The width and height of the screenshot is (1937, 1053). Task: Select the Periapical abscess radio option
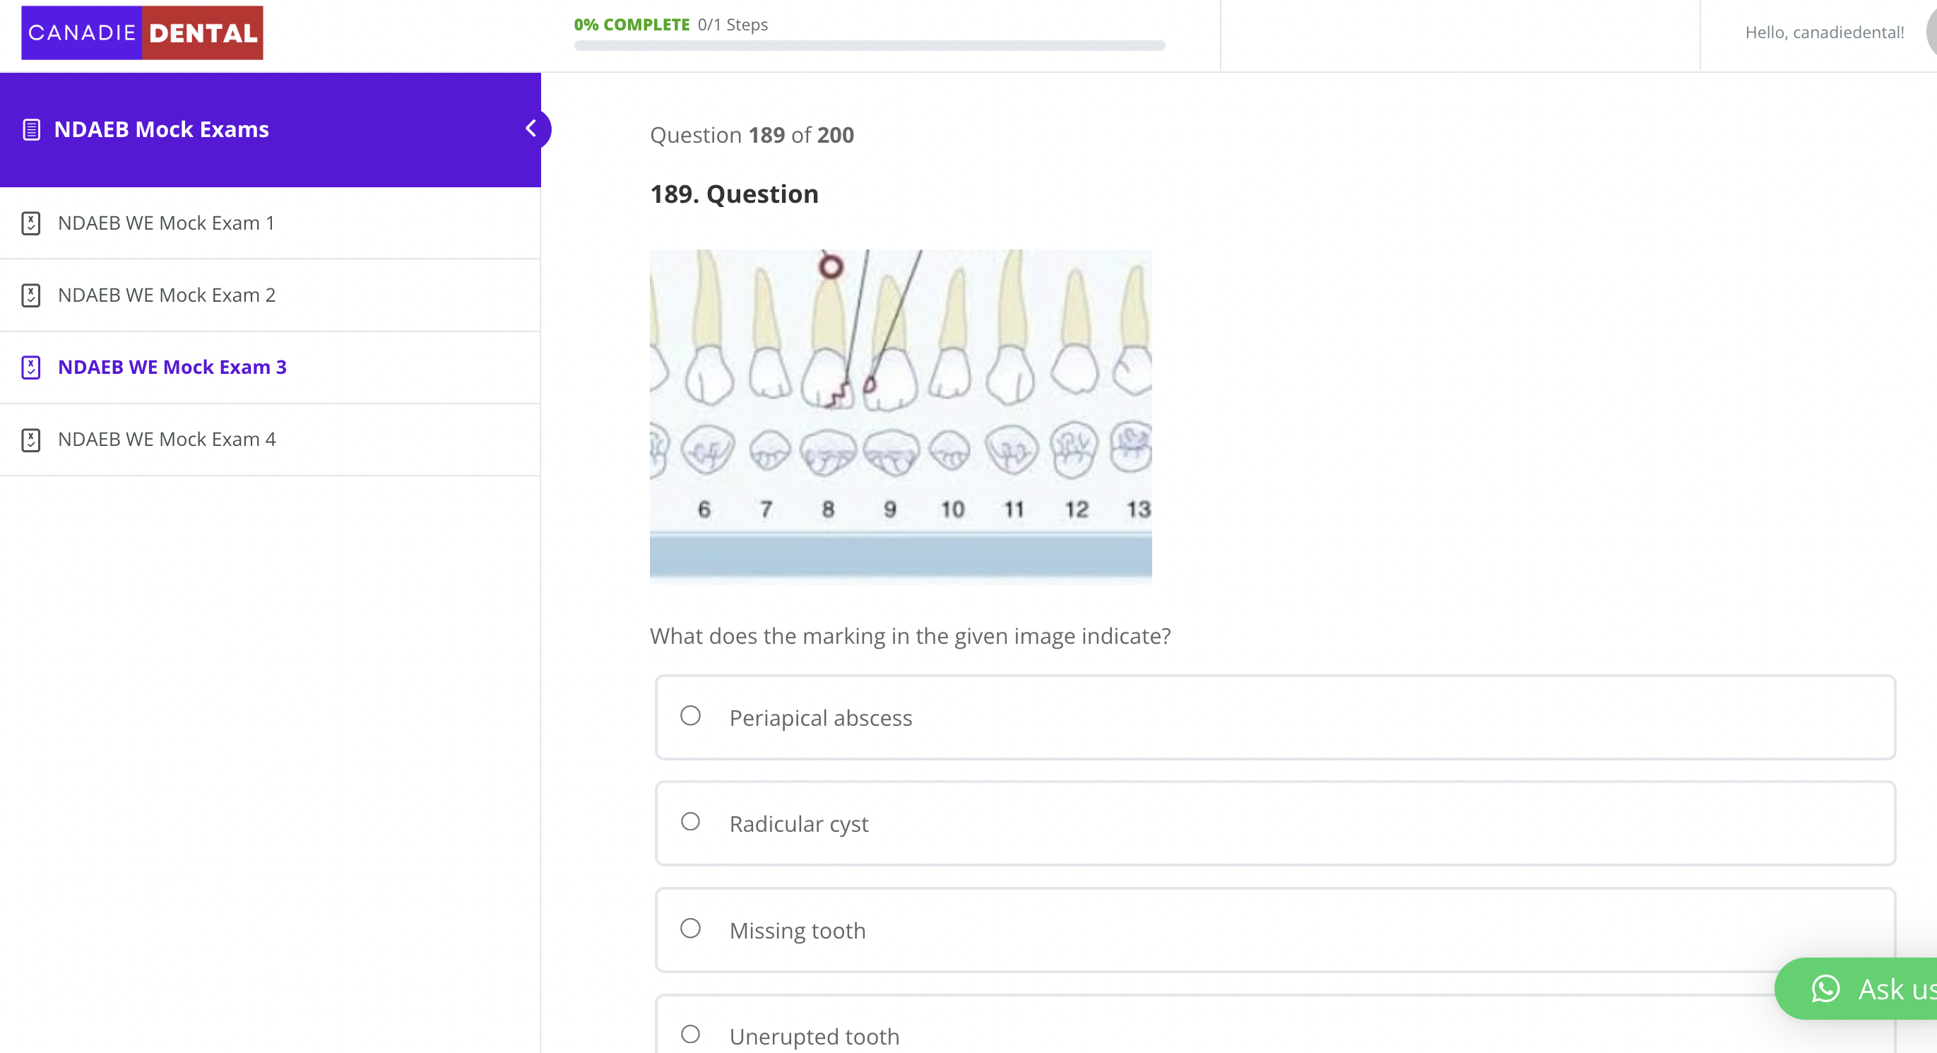click(x=690, y=715)
